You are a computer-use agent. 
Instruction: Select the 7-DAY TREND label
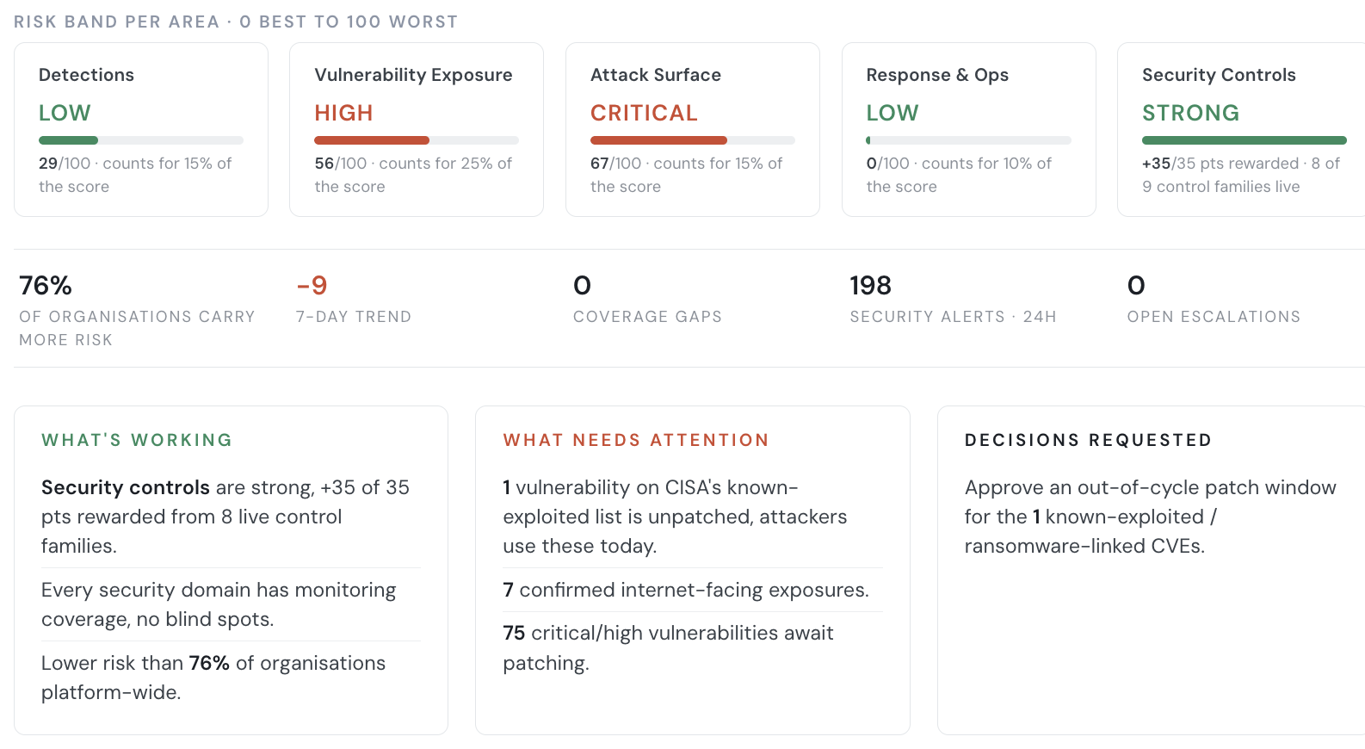(354, 317)
